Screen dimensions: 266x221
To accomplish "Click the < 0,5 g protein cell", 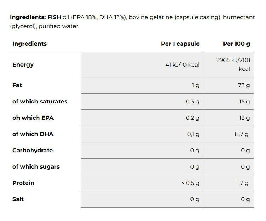I will click(142, 183).
